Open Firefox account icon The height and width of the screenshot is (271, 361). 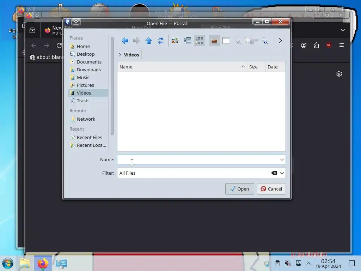[x=304, y=45]
